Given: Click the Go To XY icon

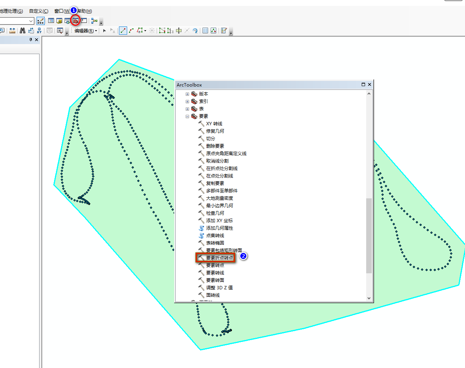Looking at the screenshot, I should click(39, 31).
